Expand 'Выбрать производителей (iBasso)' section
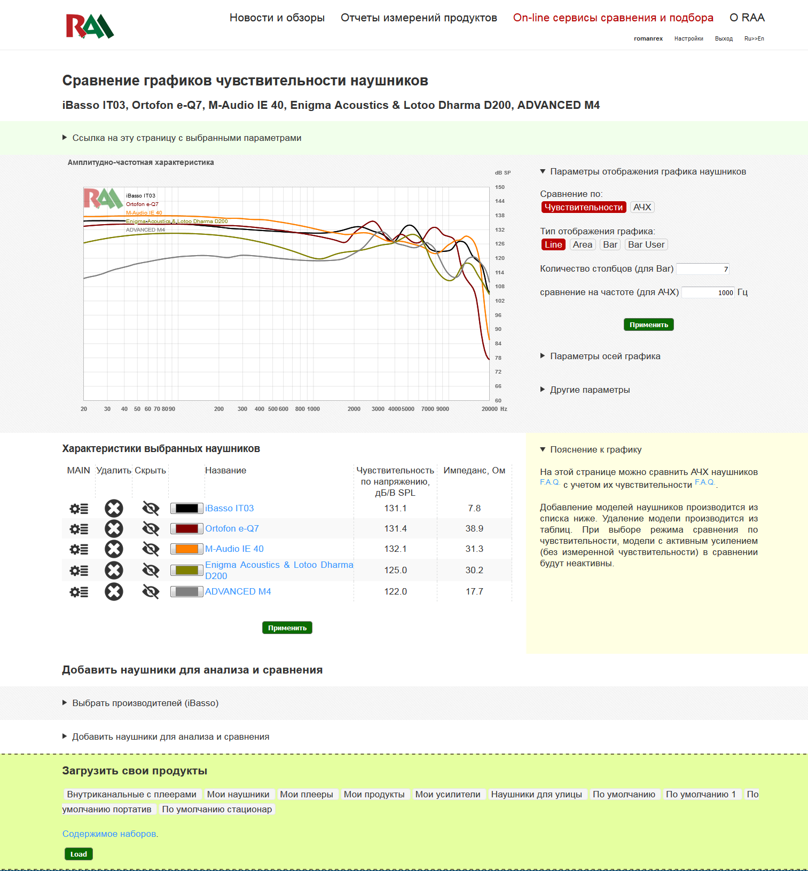The image size is (808, 871). click(x=140, y=703)
